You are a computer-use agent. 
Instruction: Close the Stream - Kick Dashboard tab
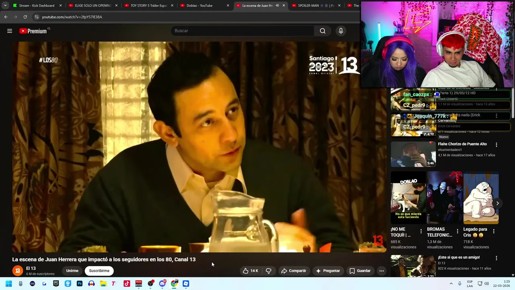click(61, 6)
